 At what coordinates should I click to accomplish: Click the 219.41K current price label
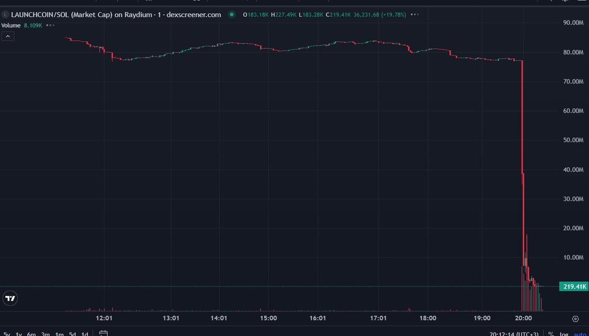573,286
